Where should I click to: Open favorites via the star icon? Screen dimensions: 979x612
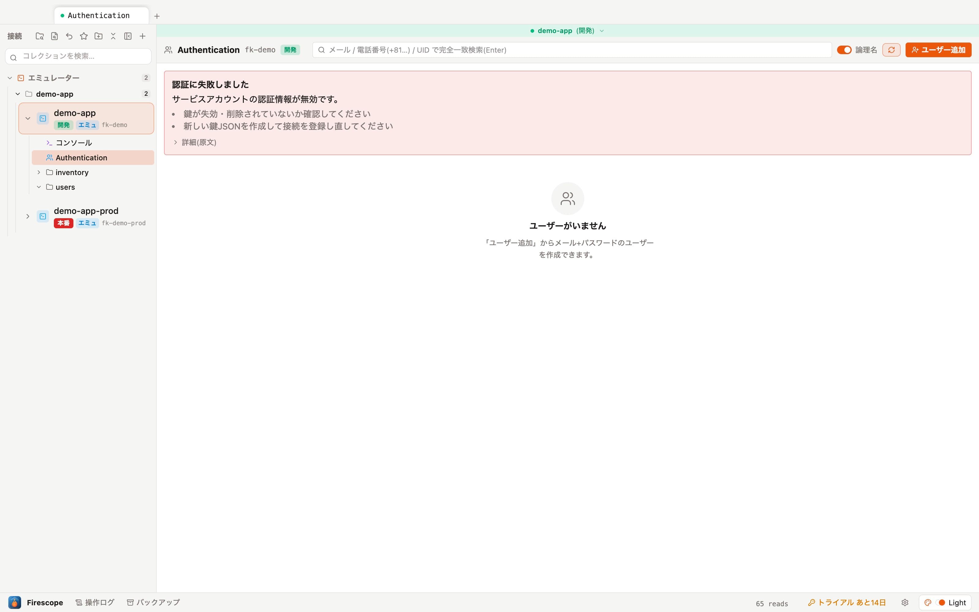pos(84,36)
